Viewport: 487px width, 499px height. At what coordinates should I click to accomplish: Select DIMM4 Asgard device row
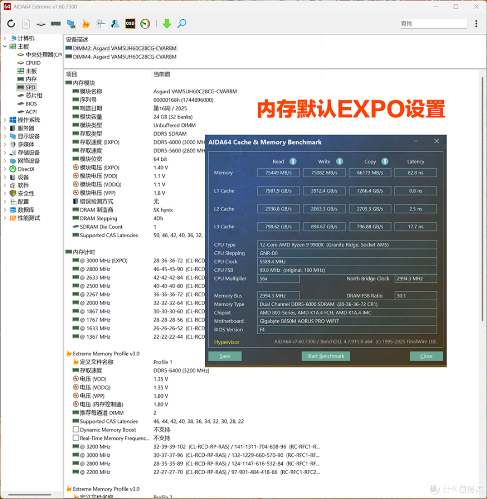coord(121,57)
